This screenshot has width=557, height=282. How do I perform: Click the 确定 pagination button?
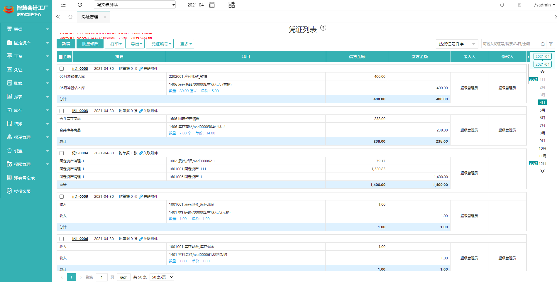pos(124,277)
